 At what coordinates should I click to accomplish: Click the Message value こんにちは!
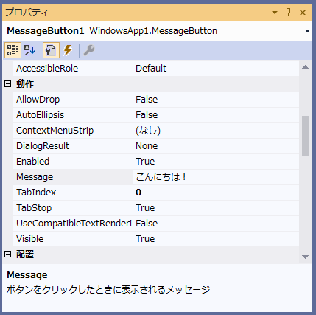pyautogui.click(x=161, y=177)
